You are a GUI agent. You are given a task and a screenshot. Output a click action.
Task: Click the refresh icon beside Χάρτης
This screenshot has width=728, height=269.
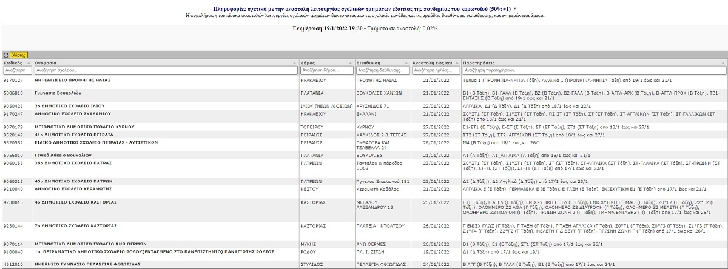click(x=5, y=55)
